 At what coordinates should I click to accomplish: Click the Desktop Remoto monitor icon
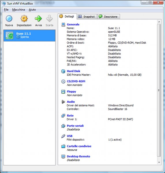point(63,157)
